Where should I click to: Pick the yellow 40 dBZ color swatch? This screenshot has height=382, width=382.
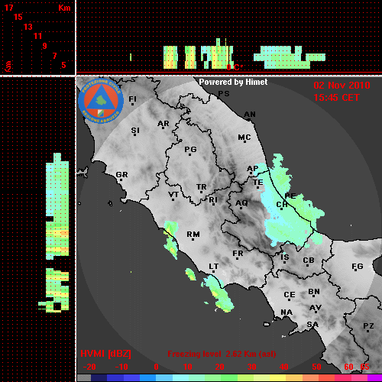[x=278, y=377]
